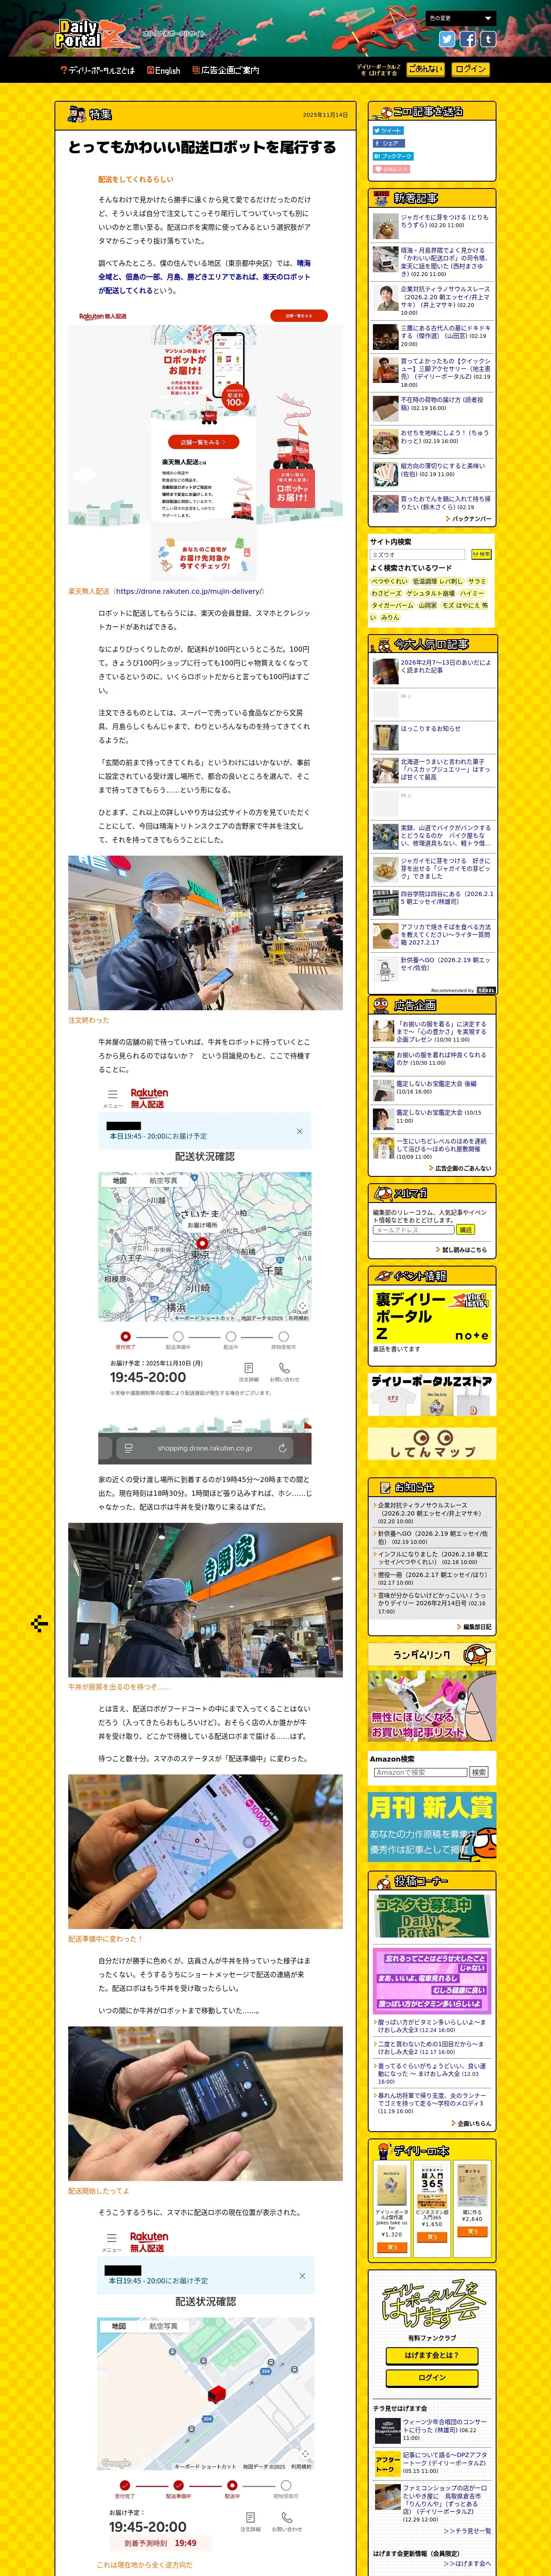Click the site search input field
The height and width of the screenshot is (2576, 551).
pyautogui.click(x=417, y=554)
